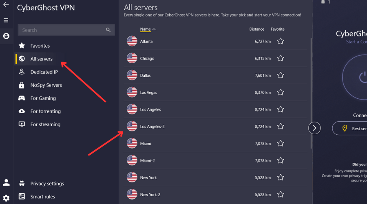Click the back arrow icon
367x204 pixels.
6,4
